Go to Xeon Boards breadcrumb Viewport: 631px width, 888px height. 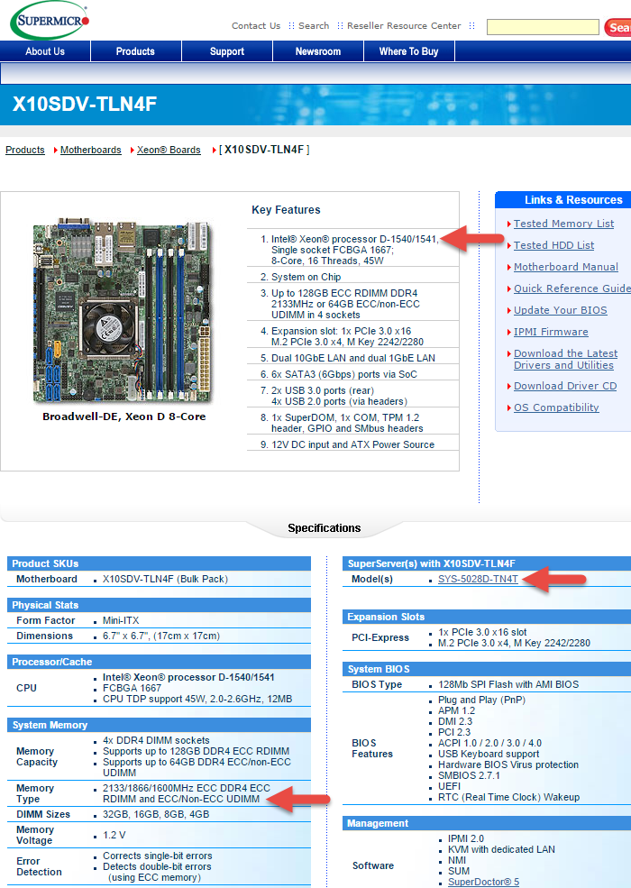pos(169,150)
